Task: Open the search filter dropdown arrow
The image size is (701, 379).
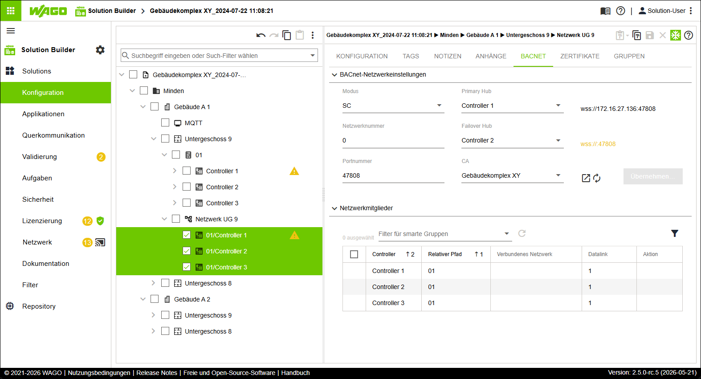Action: click(x=313, y=56)
